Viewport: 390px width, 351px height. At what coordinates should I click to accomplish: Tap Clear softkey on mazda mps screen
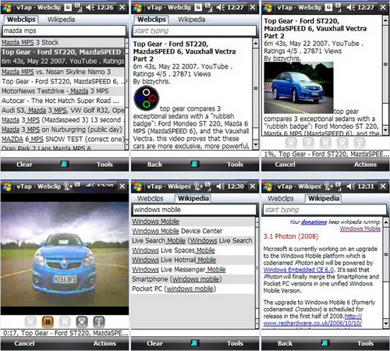24,165
